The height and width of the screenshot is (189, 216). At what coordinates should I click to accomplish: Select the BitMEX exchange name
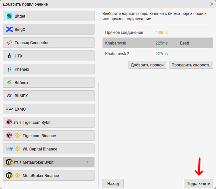pos(21,96)
